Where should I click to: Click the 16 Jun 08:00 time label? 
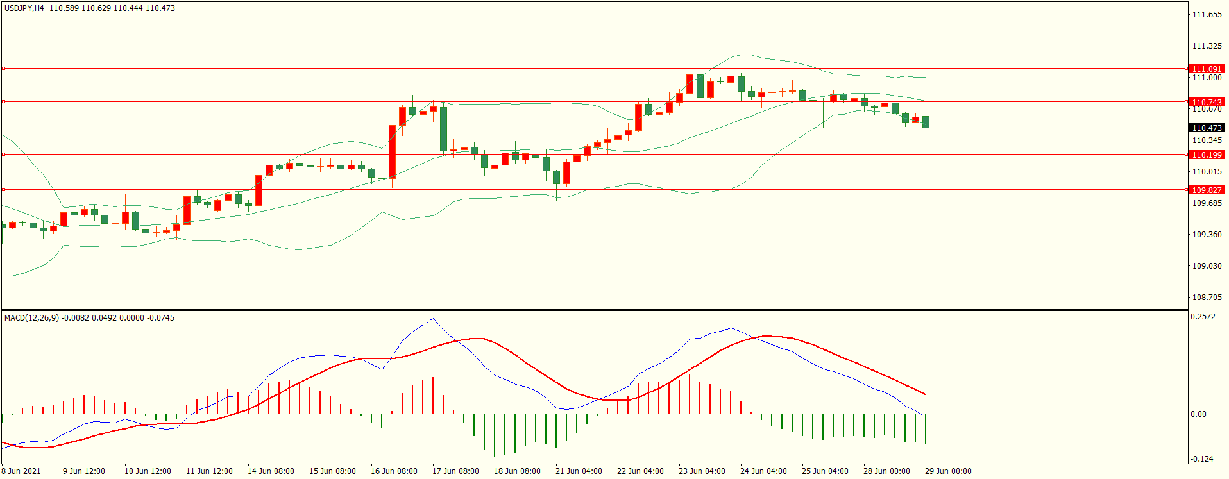click(x=394, y=471)
